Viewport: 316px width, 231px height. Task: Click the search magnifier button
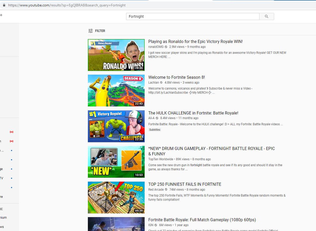coord(266,16)
